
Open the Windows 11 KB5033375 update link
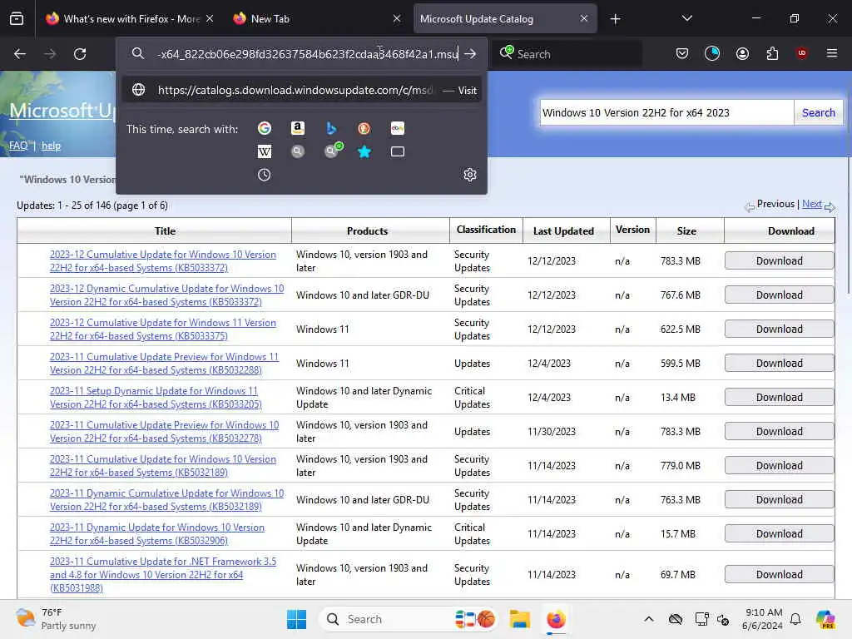coord(163,329)
